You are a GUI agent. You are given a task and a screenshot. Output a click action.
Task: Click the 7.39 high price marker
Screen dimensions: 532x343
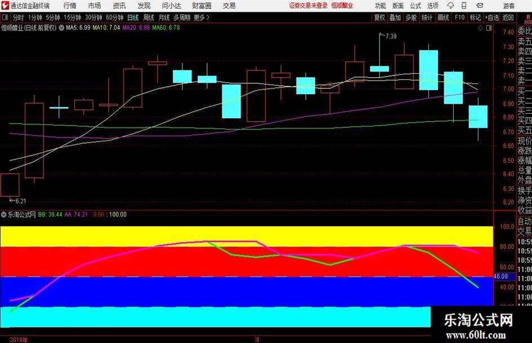[x=391, y=36]
